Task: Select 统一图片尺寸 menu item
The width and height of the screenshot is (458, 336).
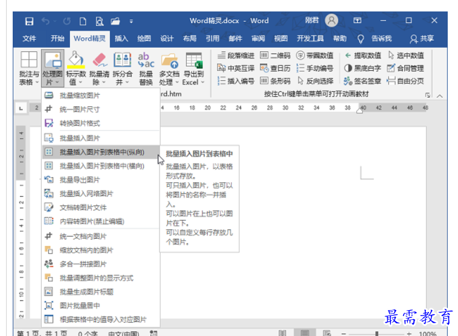Action: (101, 109)
